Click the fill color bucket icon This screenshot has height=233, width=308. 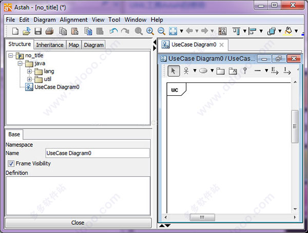tap(288, 31)
